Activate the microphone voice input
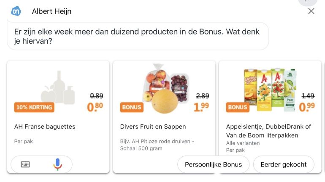 tap(57, 164)
